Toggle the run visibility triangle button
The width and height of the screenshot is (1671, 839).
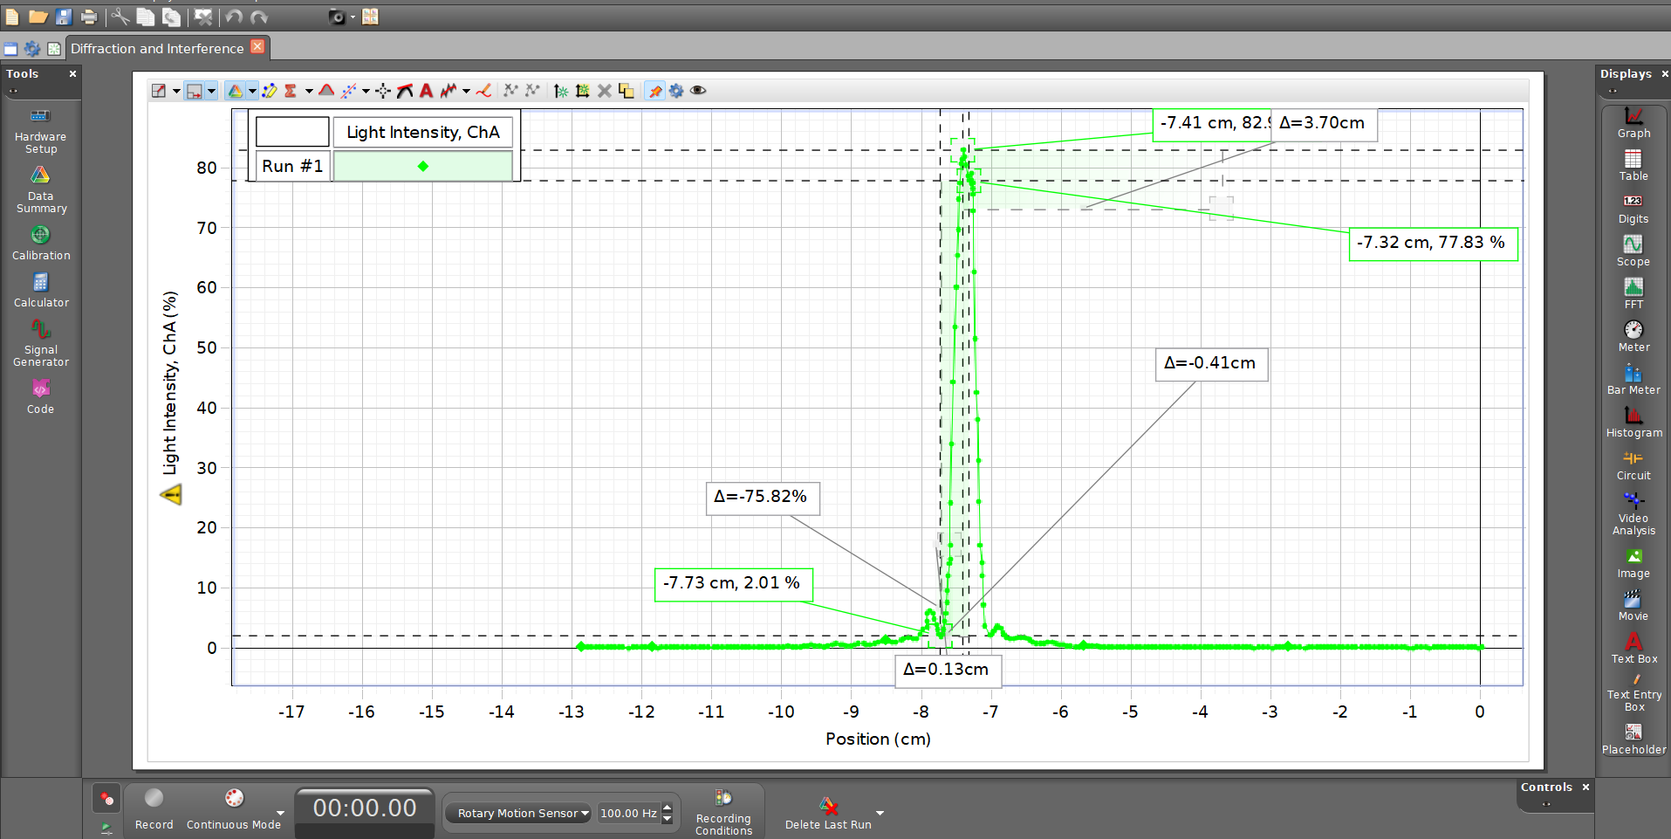click(x=236, y=91)
